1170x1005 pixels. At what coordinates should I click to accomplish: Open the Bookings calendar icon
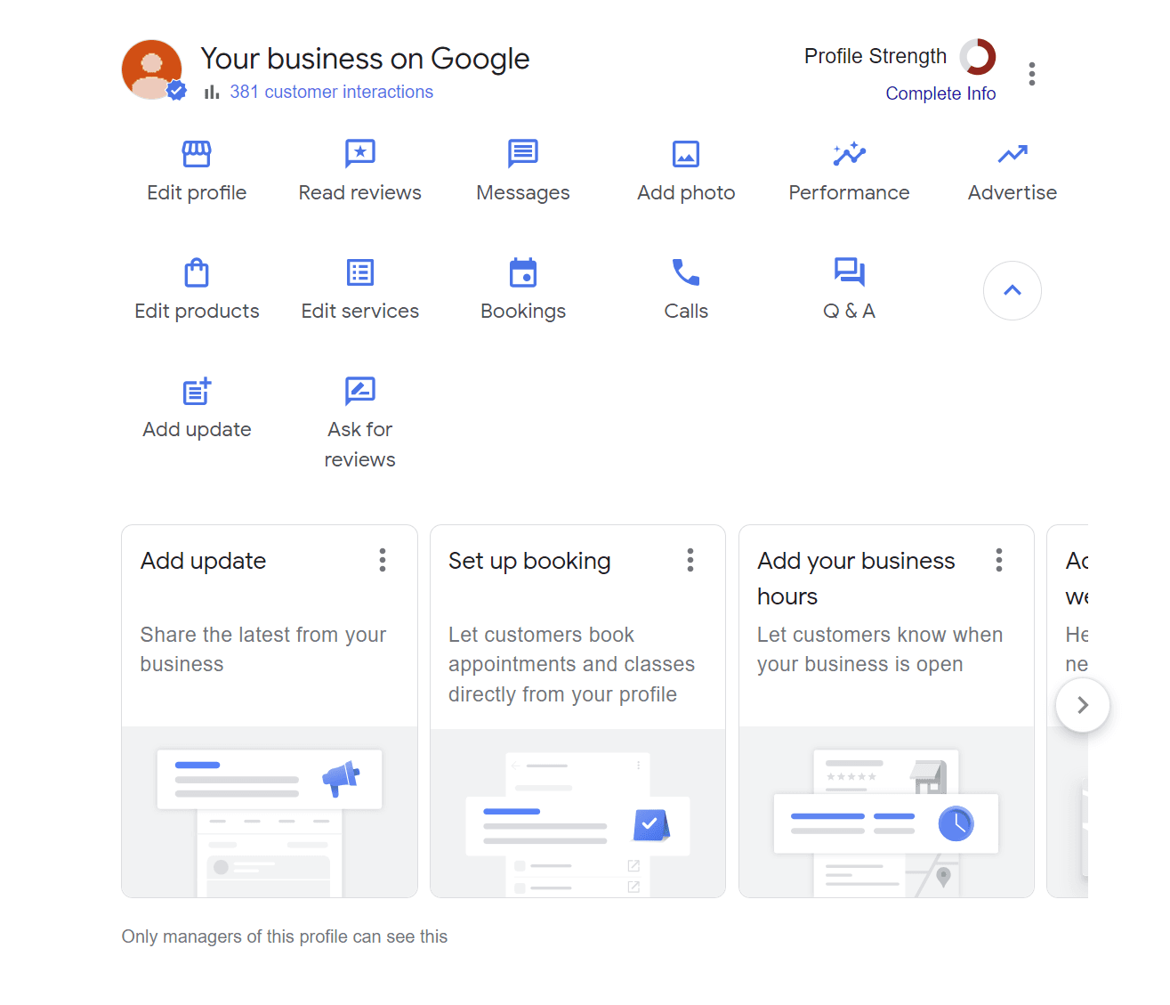pos(522,272)
